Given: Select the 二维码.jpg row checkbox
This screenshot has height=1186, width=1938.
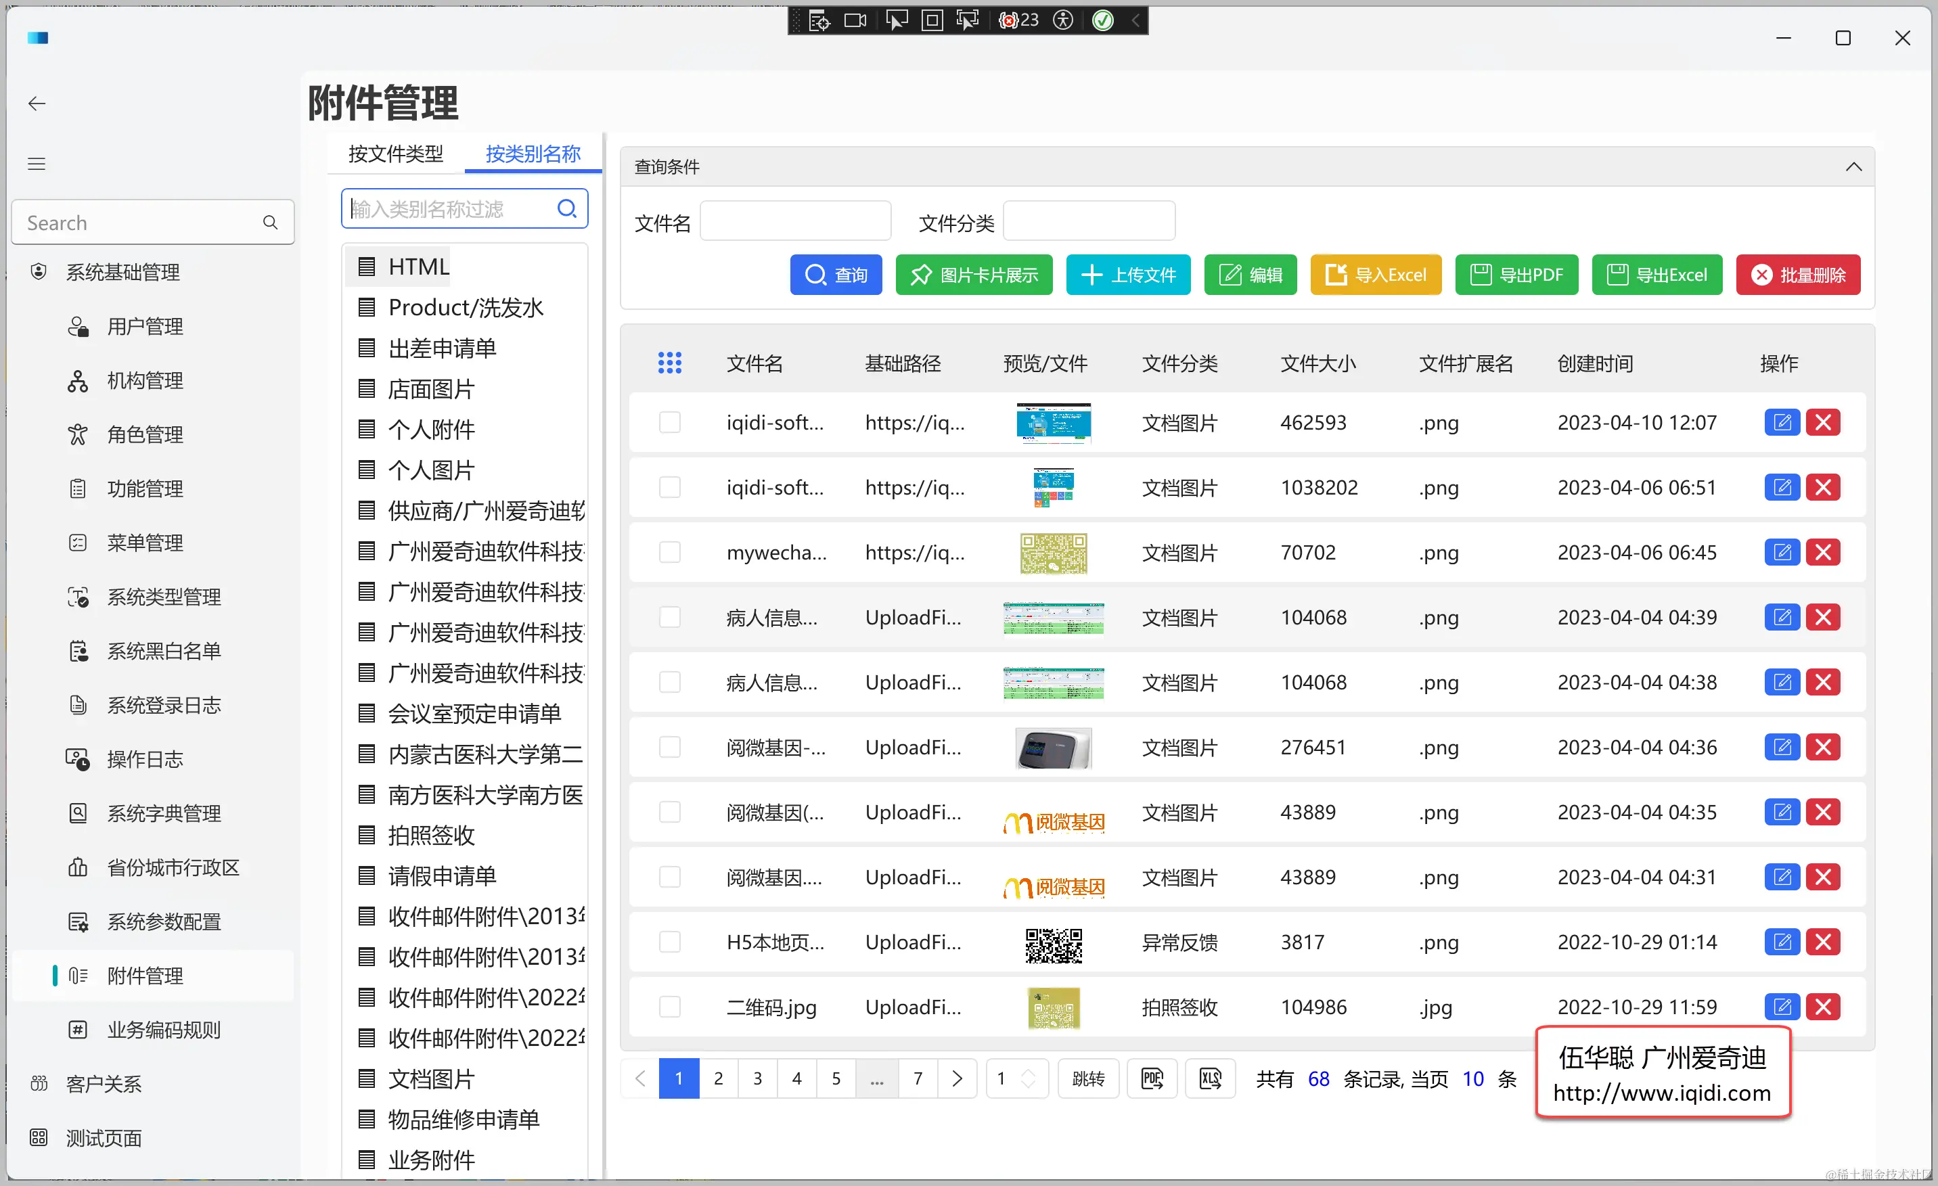Looking at the screenshot, I should coord(669,1007).
